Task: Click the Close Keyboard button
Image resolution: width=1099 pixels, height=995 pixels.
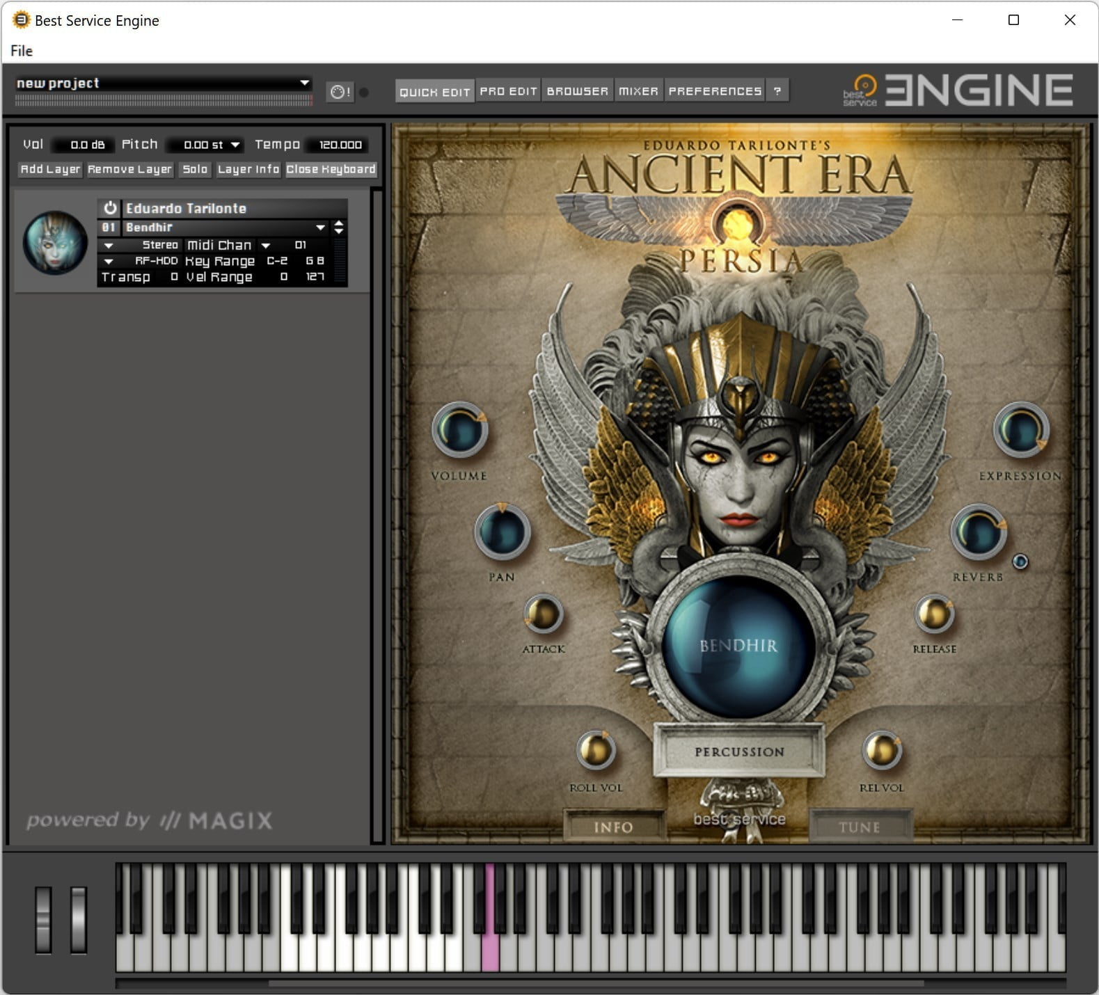Action: (x=331, y=169)
